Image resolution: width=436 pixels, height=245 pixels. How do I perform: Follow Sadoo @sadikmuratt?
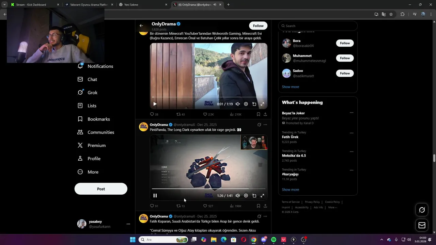click(x=345, y=73)
